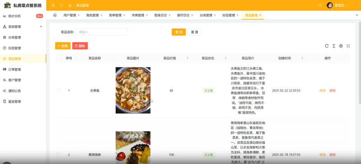Screen dimensions: 361x164
Task: Click the breadcrumb home icon
Action: pos(70,5)
